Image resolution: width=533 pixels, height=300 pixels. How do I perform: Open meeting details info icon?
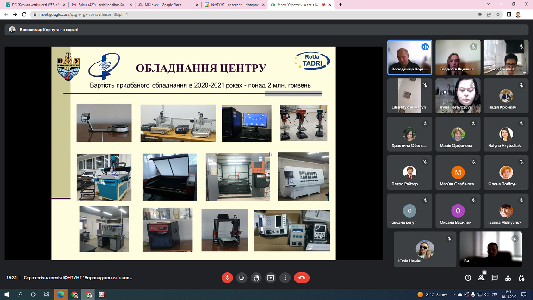tap(468, 278)
